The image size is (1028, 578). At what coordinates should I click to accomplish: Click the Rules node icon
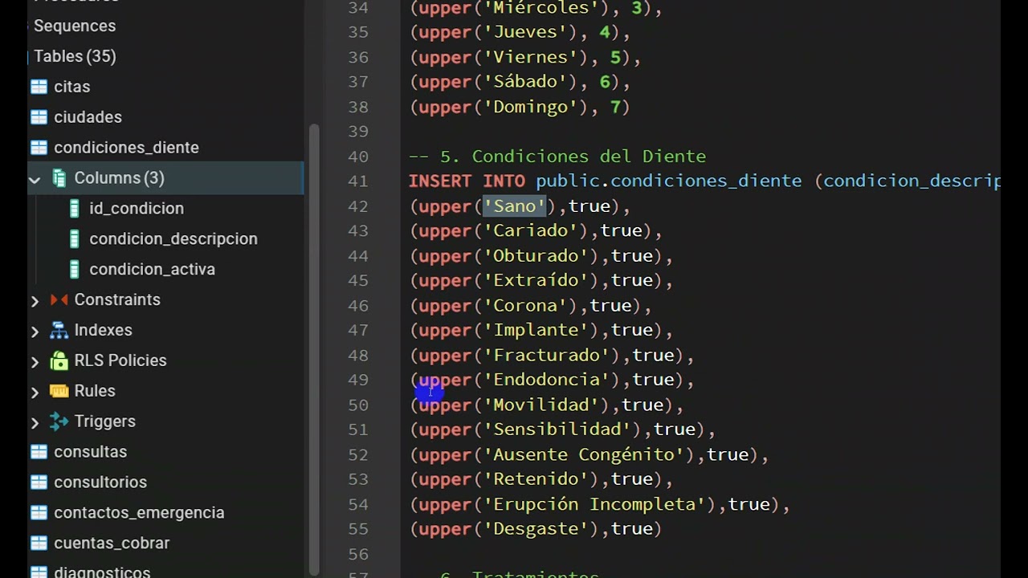pyautogui.click(x=59, y=391)
